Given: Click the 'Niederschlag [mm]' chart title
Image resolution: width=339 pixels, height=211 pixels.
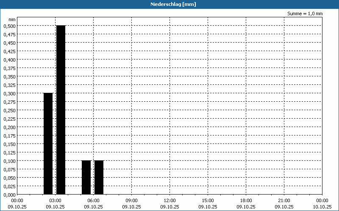Looking at the screenshot, I should 169,4.
